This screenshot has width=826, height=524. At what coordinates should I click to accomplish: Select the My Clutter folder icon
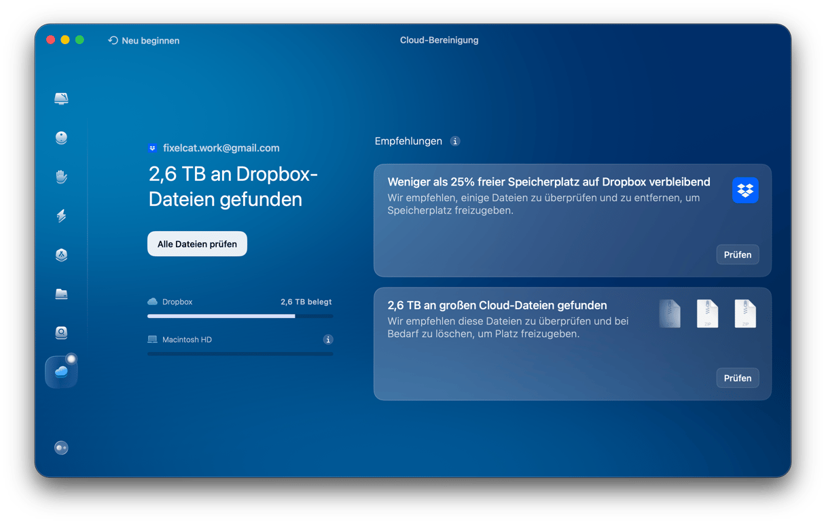pyautogui.click(x=61, y=294)
